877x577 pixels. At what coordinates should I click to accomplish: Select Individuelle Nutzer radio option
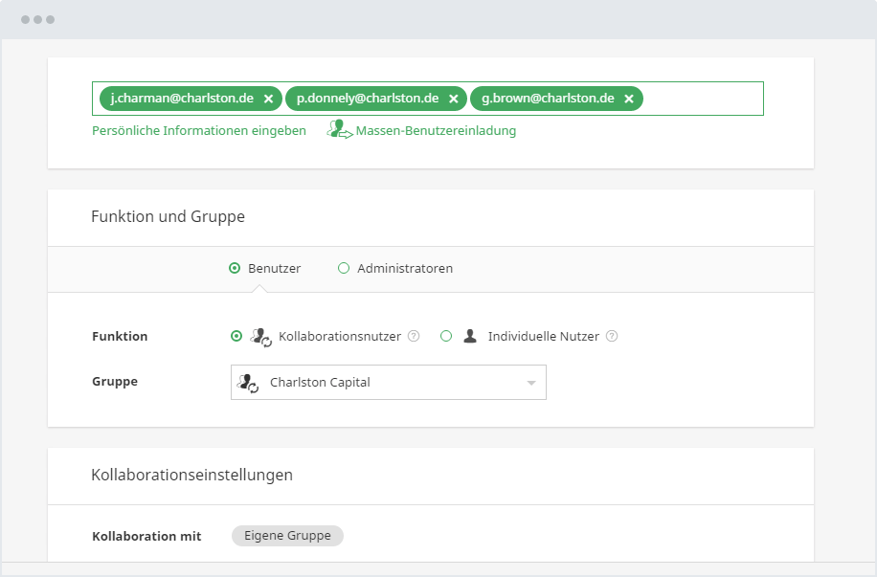click(446, 336)
